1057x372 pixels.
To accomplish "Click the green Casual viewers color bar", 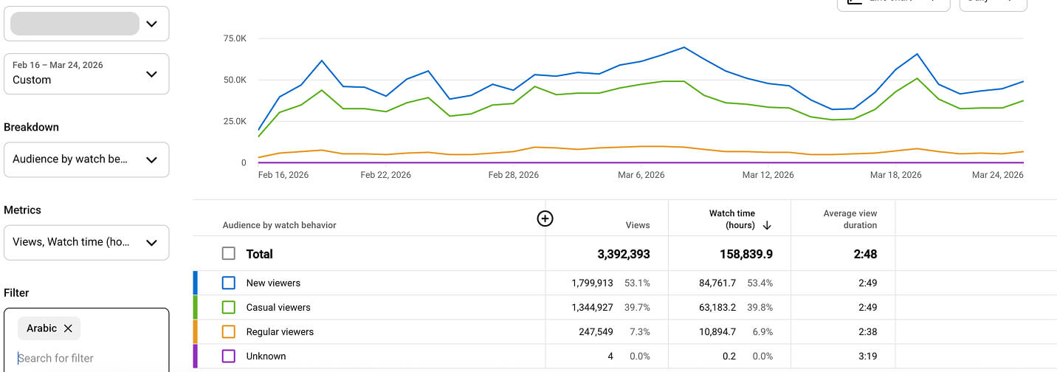I will (x=196, y=307).
